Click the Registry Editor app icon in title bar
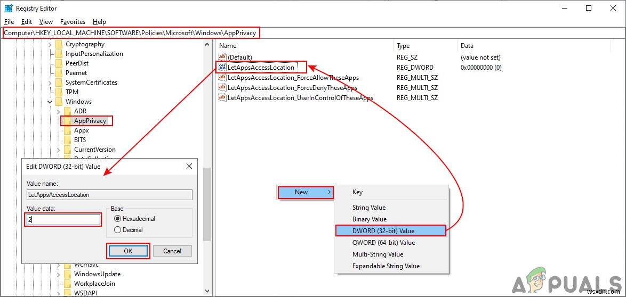 (8, 8)
